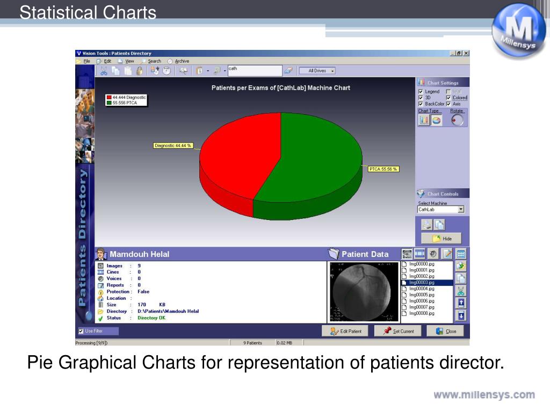Toggle the Axis checkbox

(x=448, y=104)
